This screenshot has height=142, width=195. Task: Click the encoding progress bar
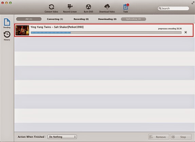(x=106, y=33)
